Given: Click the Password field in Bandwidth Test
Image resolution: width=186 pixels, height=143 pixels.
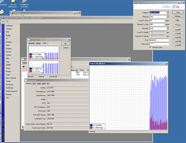Looking at the screenshot, I should (159, 44).
